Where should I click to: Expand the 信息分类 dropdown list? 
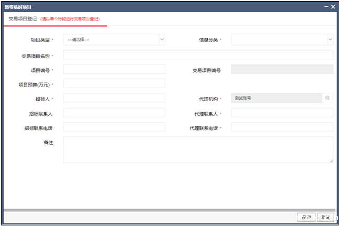click(282, 39)
